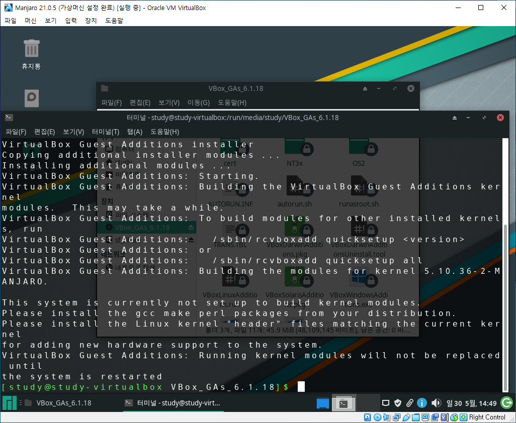Click the taskbar handle beside the Manjaro menu

click(x=21, y=402)
